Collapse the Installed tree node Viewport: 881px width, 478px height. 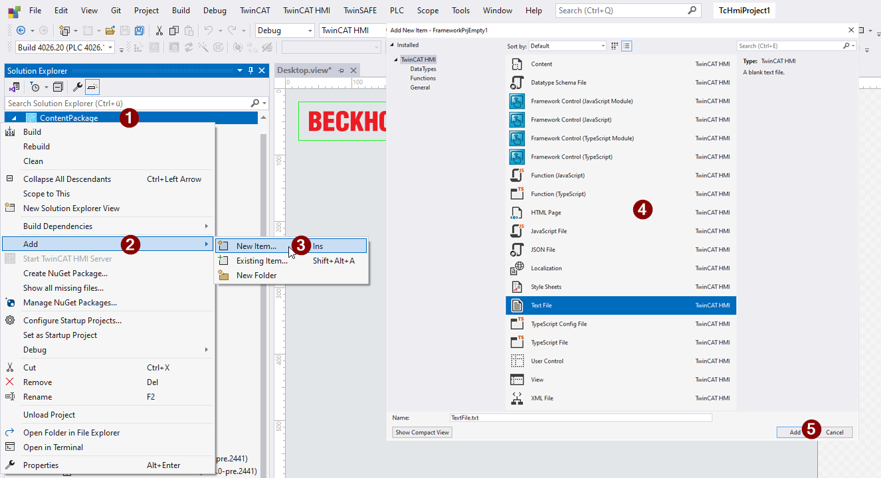tap(392, 45)
